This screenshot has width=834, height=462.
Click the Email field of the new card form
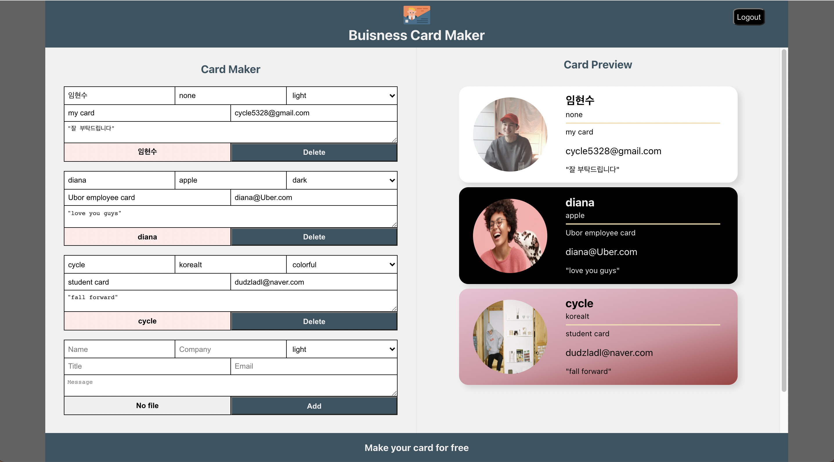coord(314,366)
